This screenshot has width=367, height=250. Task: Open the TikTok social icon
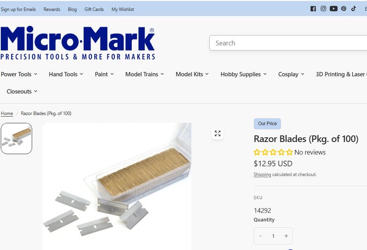354,9
